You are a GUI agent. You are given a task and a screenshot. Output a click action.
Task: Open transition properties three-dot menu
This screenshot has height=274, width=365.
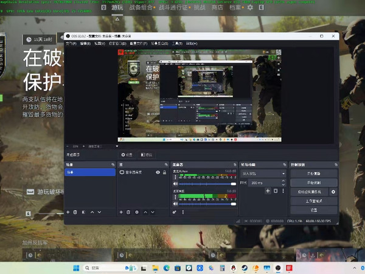coord(283,191)
